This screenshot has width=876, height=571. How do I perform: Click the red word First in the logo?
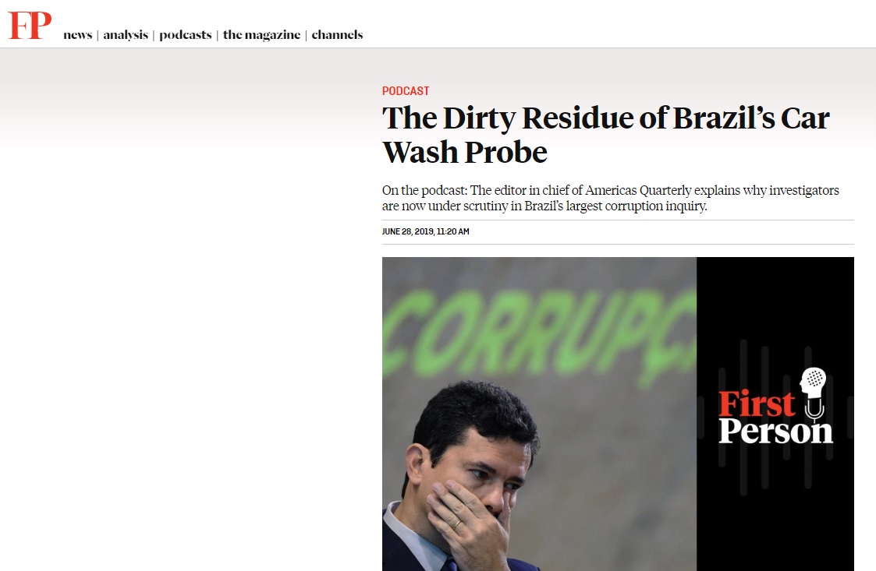[757, 403]
